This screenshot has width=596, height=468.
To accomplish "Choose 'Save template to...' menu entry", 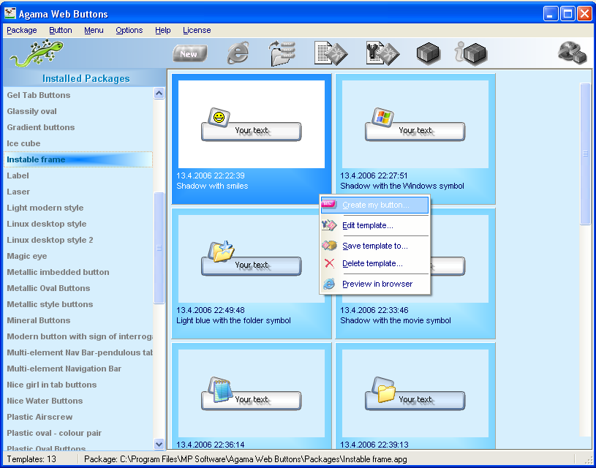I will (374, 246).
